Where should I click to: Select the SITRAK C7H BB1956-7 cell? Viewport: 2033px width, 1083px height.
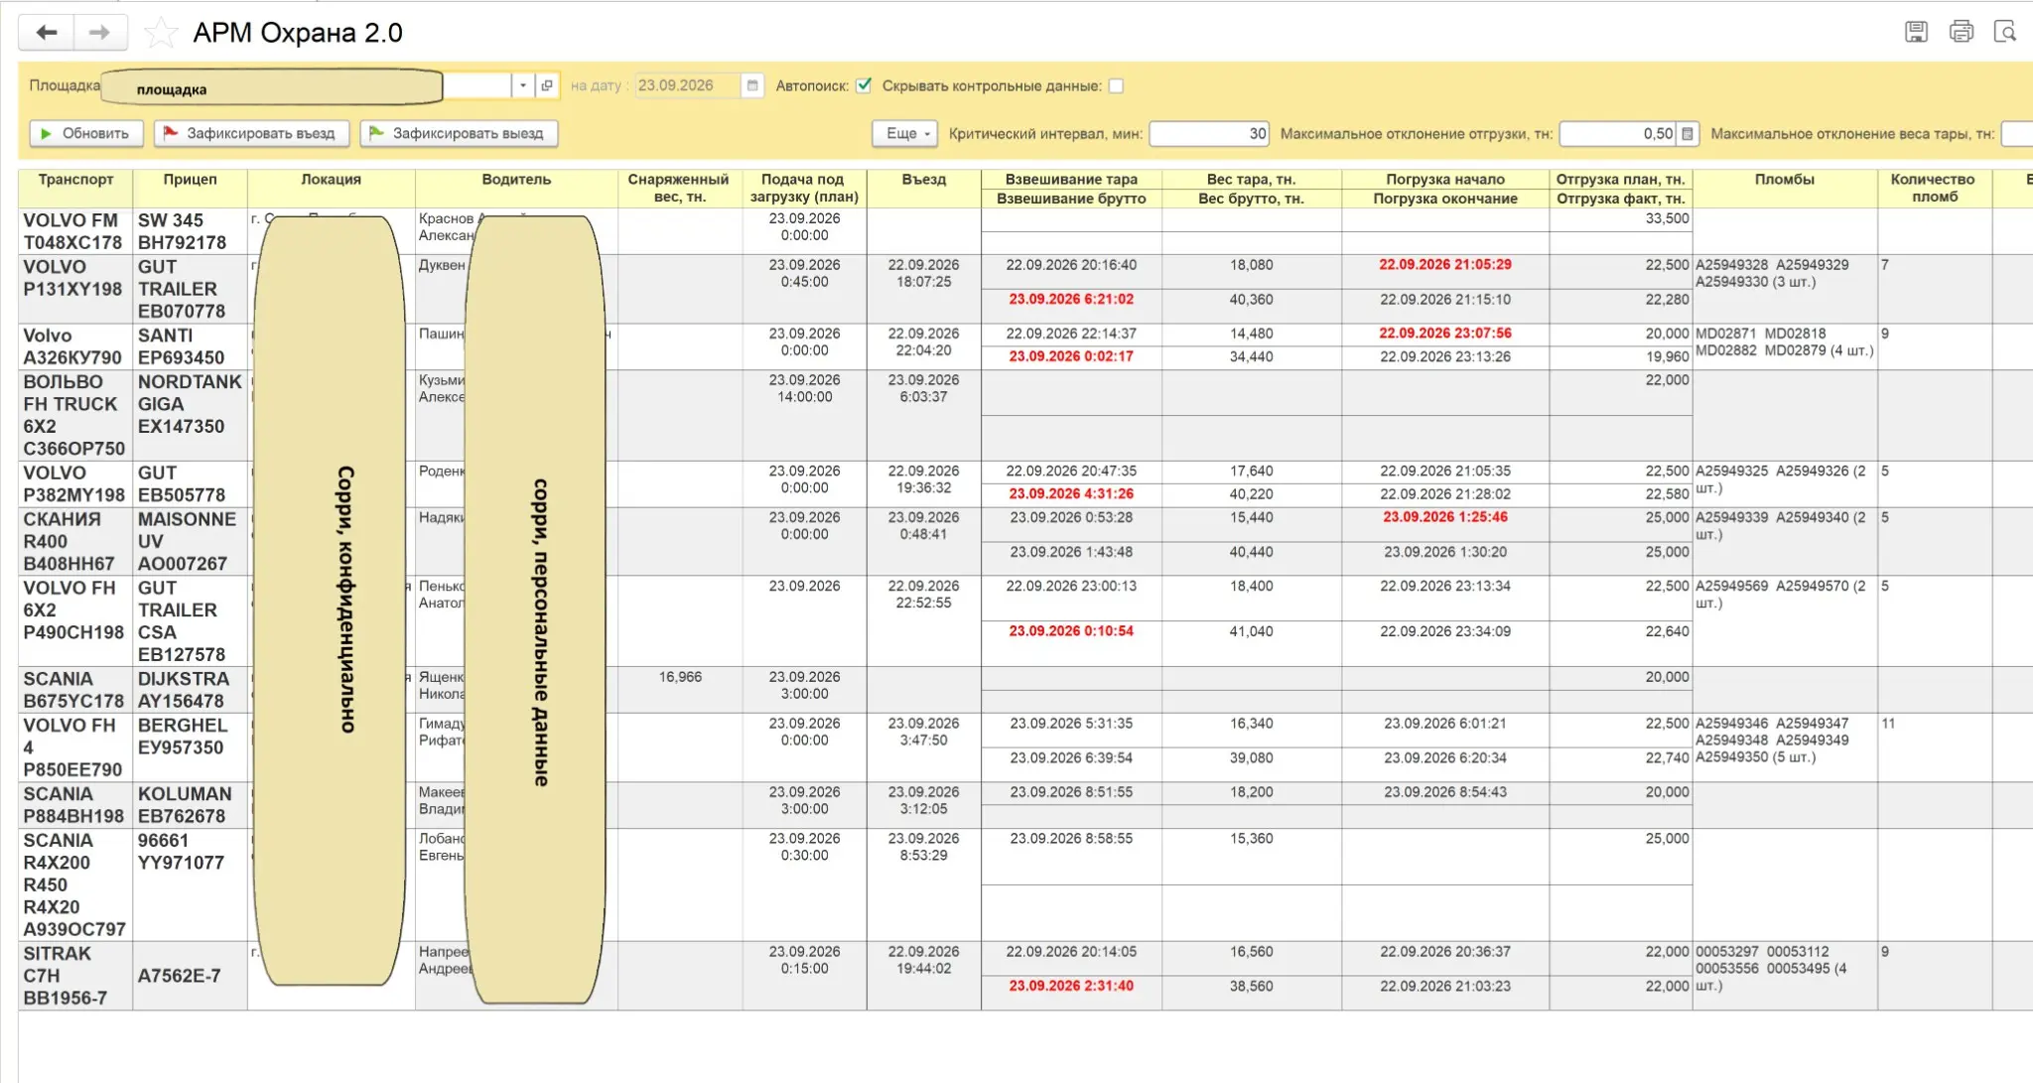coord(75,976)
